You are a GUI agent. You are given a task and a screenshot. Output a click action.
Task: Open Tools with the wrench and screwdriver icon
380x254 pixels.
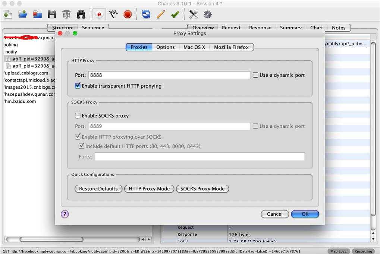(193, 14)
